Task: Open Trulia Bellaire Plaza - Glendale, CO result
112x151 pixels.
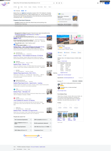Action: tap(22, 92)
